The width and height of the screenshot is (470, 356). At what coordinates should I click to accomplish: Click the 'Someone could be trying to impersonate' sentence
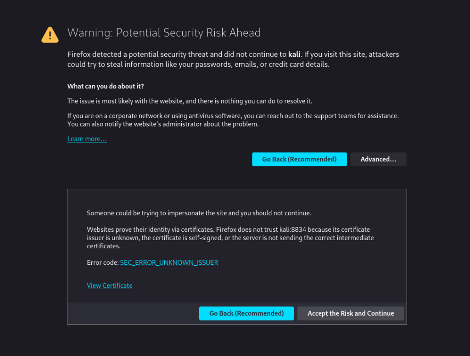point(199,213)
